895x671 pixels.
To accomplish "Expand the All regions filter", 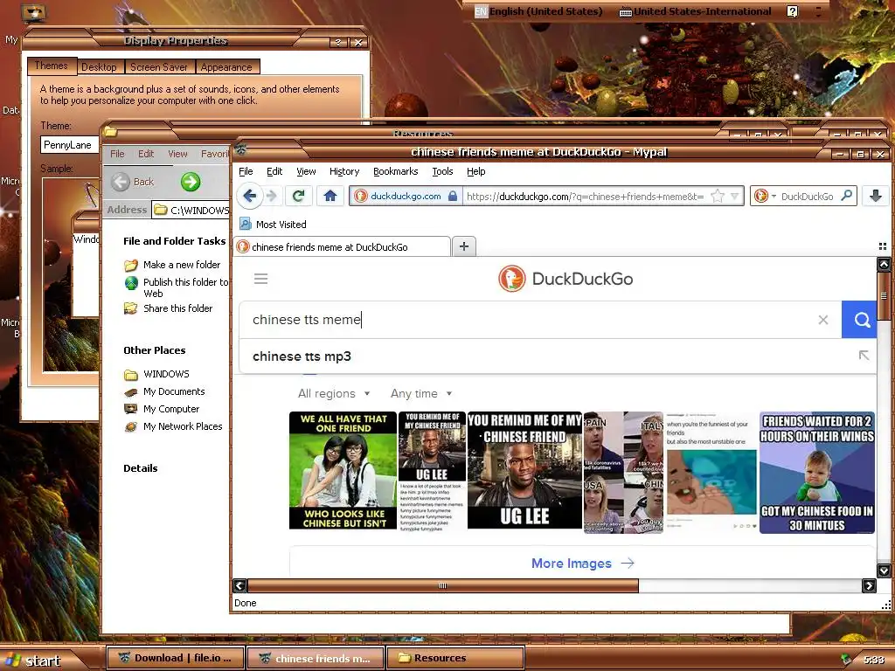I will pos(334,394).
